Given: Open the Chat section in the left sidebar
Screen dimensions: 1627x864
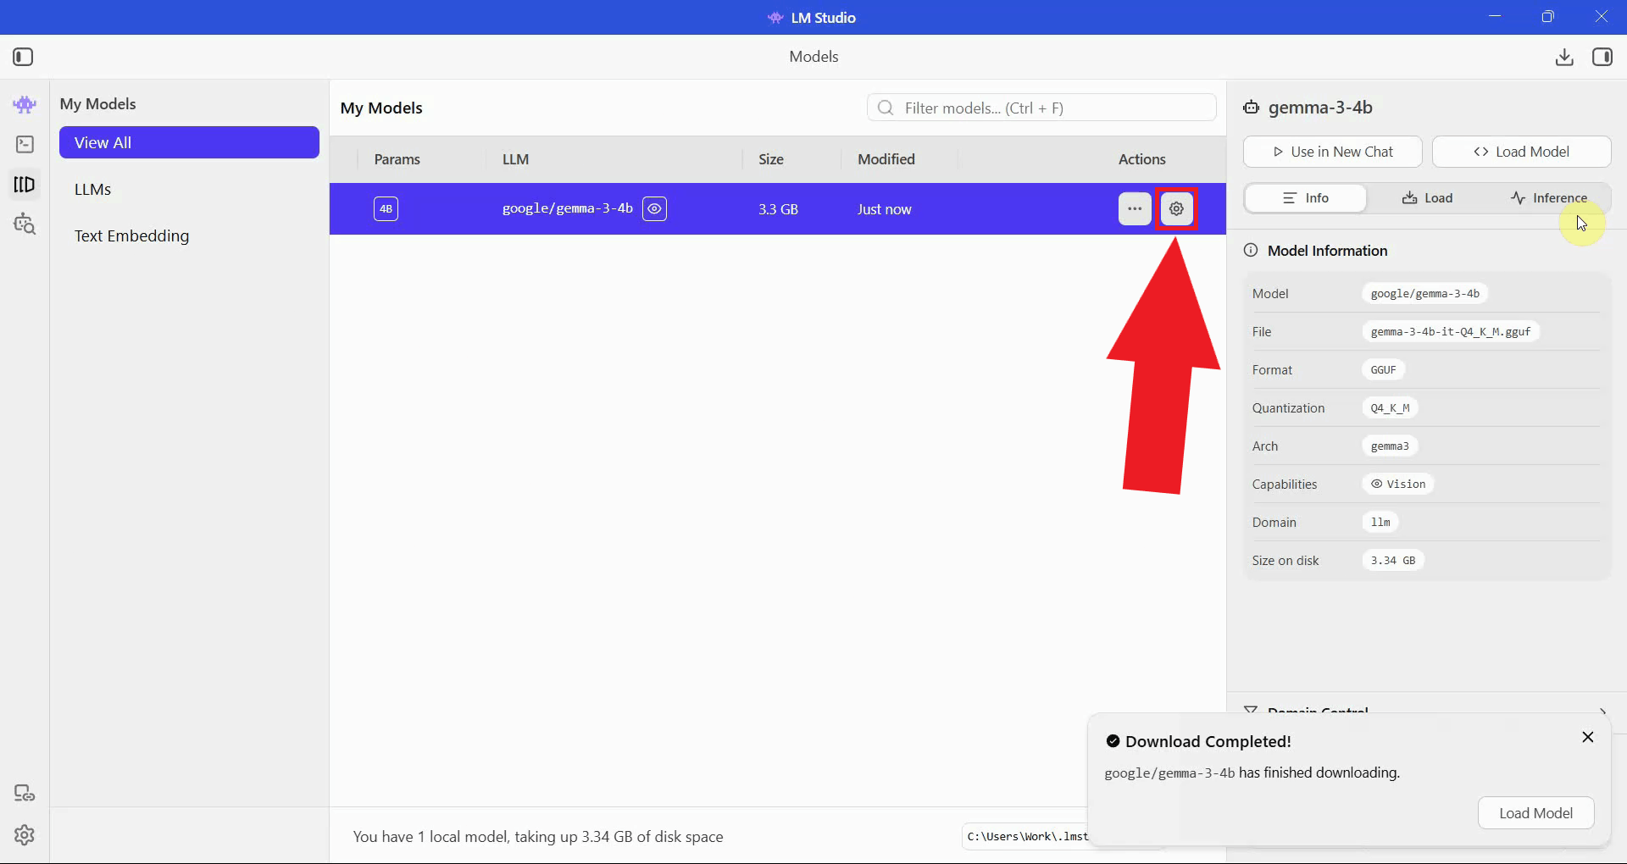Looking at the screenshot, I should [x=25, y=105].
